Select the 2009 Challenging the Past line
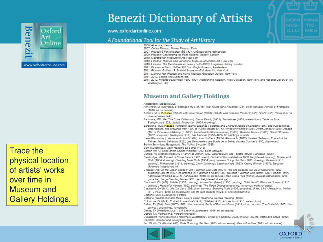The width and height of the screenshot is (323, 242). click(x=181, y=55)
